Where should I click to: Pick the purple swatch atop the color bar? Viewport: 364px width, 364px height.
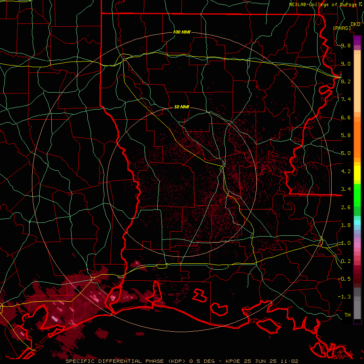coord(357,40)
